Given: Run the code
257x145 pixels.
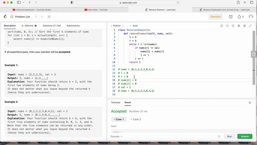Looking at the screenshot, I should point(229,137).
